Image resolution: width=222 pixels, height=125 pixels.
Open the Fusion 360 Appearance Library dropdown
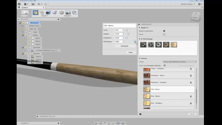(180, 62)
